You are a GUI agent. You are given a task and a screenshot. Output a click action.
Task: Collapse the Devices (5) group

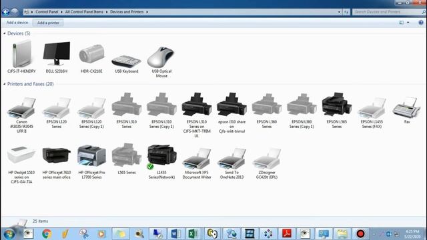pos(5,33)
